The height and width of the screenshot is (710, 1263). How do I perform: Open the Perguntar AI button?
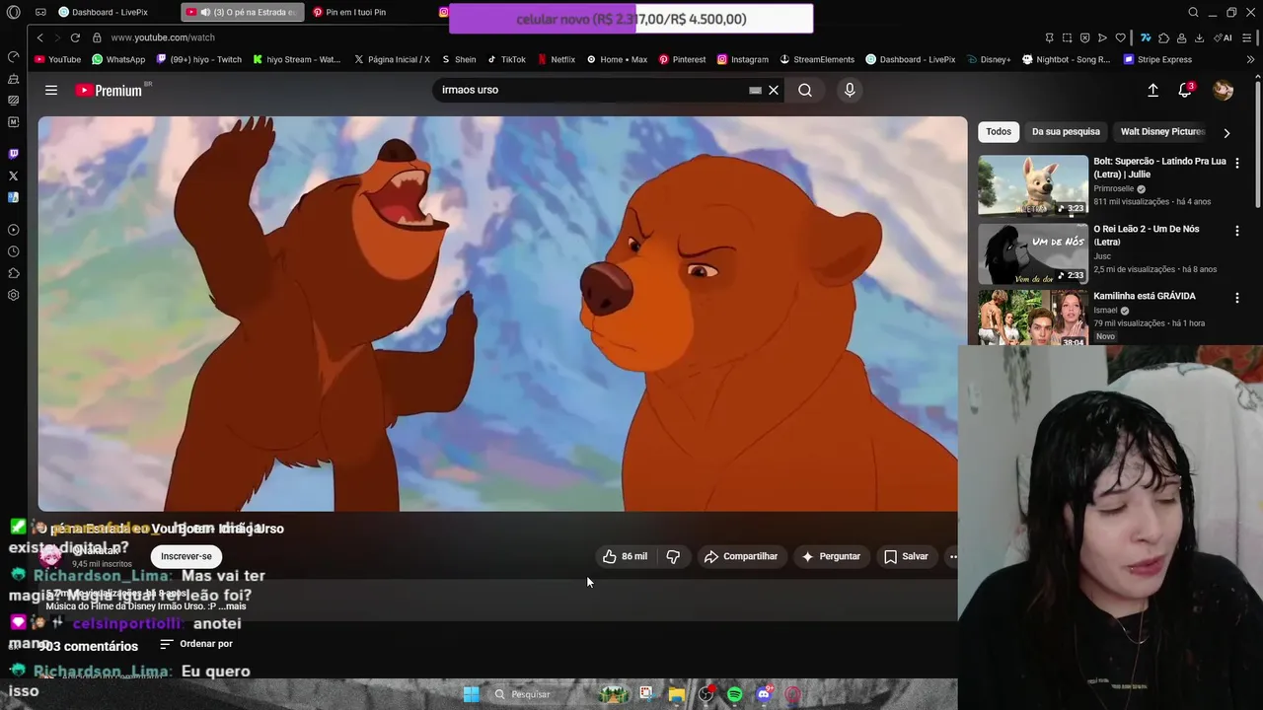[831, 556]
